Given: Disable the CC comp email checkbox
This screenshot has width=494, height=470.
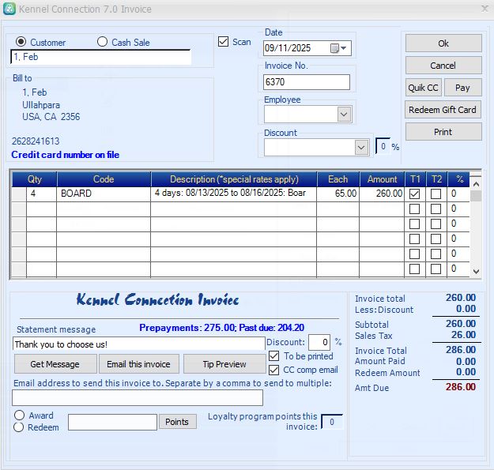Looking at the screenshot, I should 274,370.
